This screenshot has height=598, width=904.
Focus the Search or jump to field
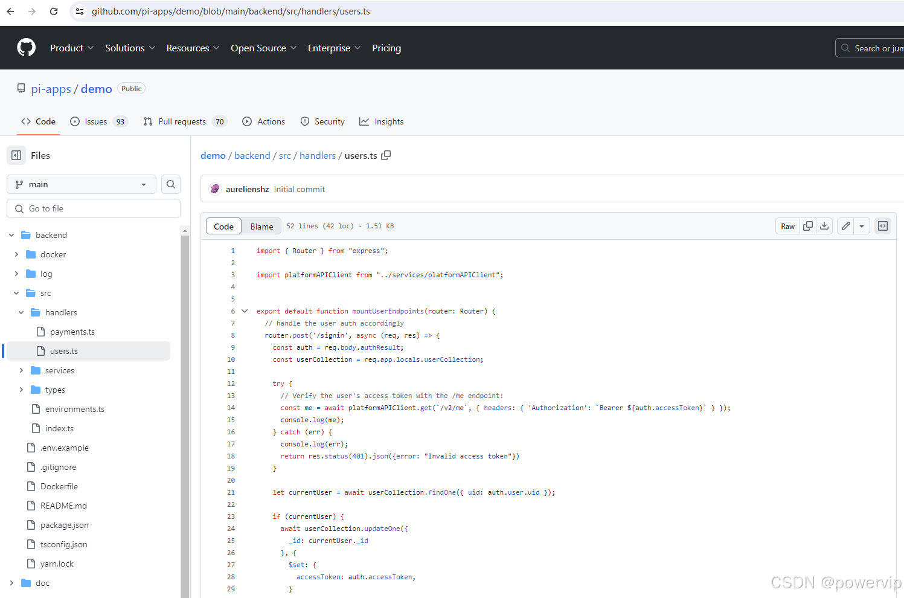click(870, 48)
